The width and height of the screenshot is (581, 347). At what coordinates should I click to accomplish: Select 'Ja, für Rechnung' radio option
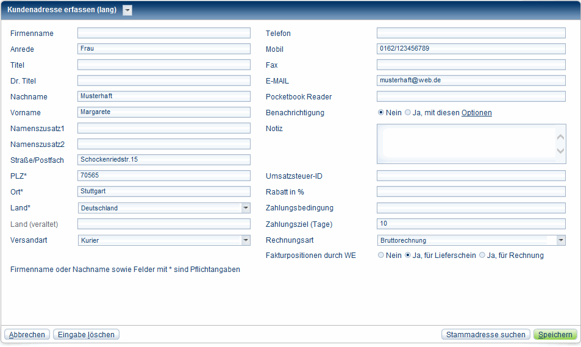482,256
